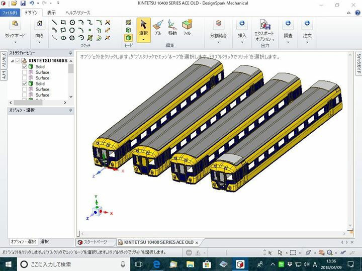This screenshot has width=362, height=271.
Task: Open the クイックガイド side tab
Action: point(359,63)
